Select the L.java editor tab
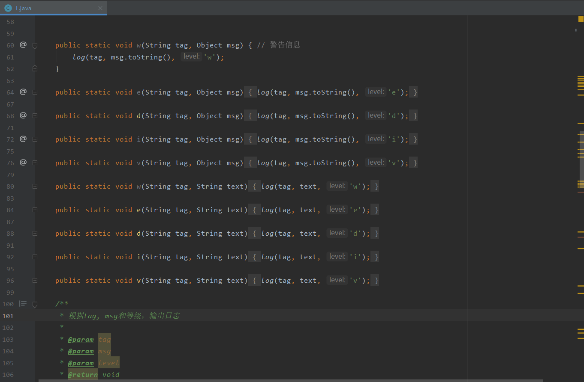This screenshot has width=584, height=382. (53, 8)
